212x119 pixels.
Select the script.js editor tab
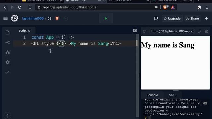tap(24, 31)
